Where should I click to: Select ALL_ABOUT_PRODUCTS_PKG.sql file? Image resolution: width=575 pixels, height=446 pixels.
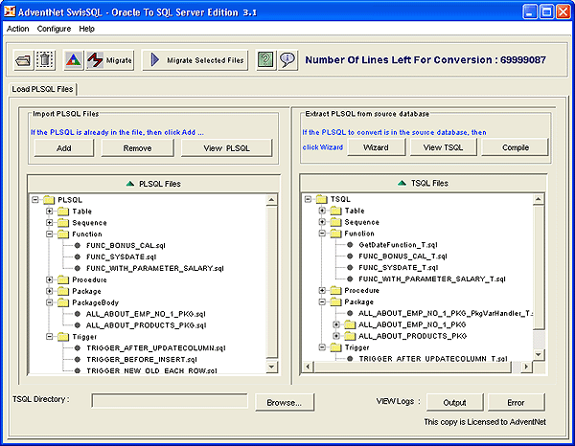point(146,325)
